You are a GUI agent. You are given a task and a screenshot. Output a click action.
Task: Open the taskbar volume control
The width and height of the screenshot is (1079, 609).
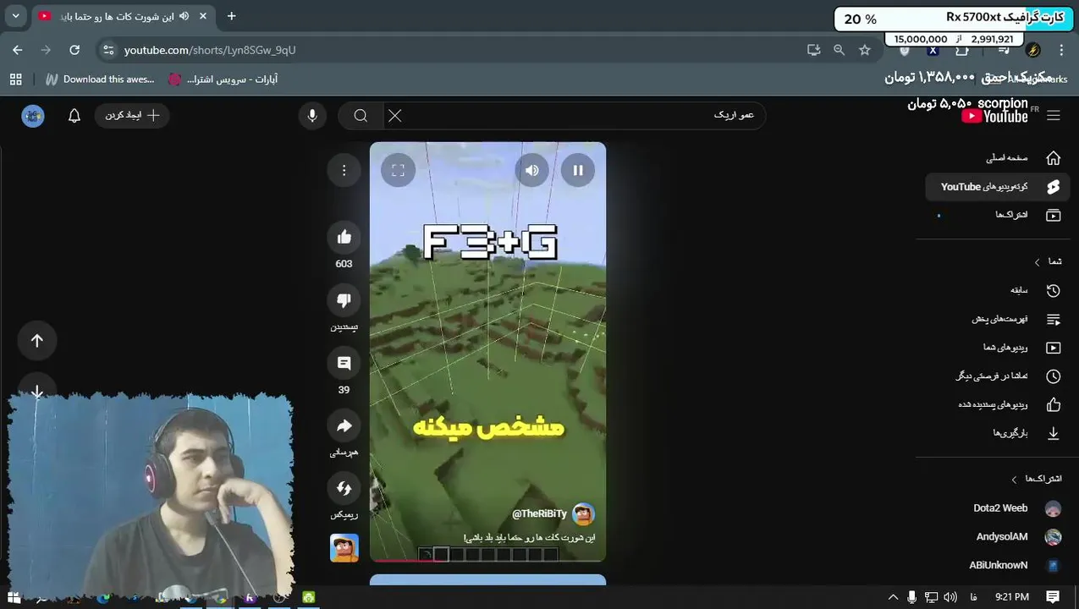[x=950, y=597]
